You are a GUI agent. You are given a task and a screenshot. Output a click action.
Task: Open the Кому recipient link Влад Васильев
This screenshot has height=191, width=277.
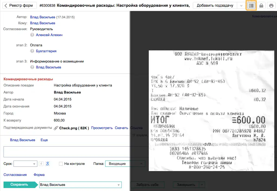click(42, 23)
